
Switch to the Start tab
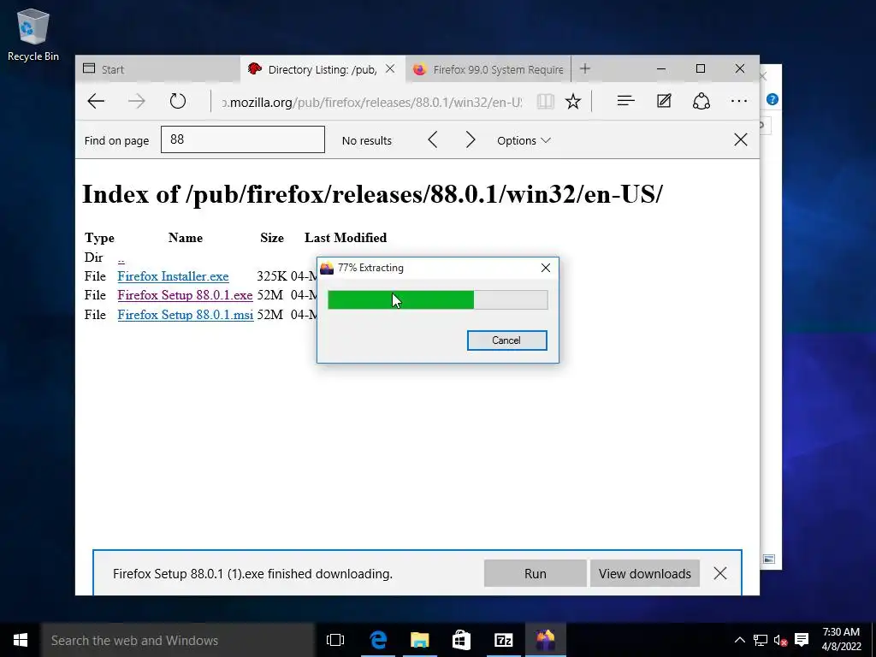(157, 69)
